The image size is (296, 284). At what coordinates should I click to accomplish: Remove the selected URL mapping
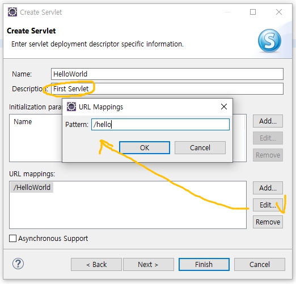[x=268, y=222]
